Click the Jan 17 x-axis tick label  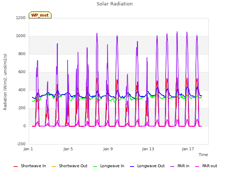[x=188, y=149]
